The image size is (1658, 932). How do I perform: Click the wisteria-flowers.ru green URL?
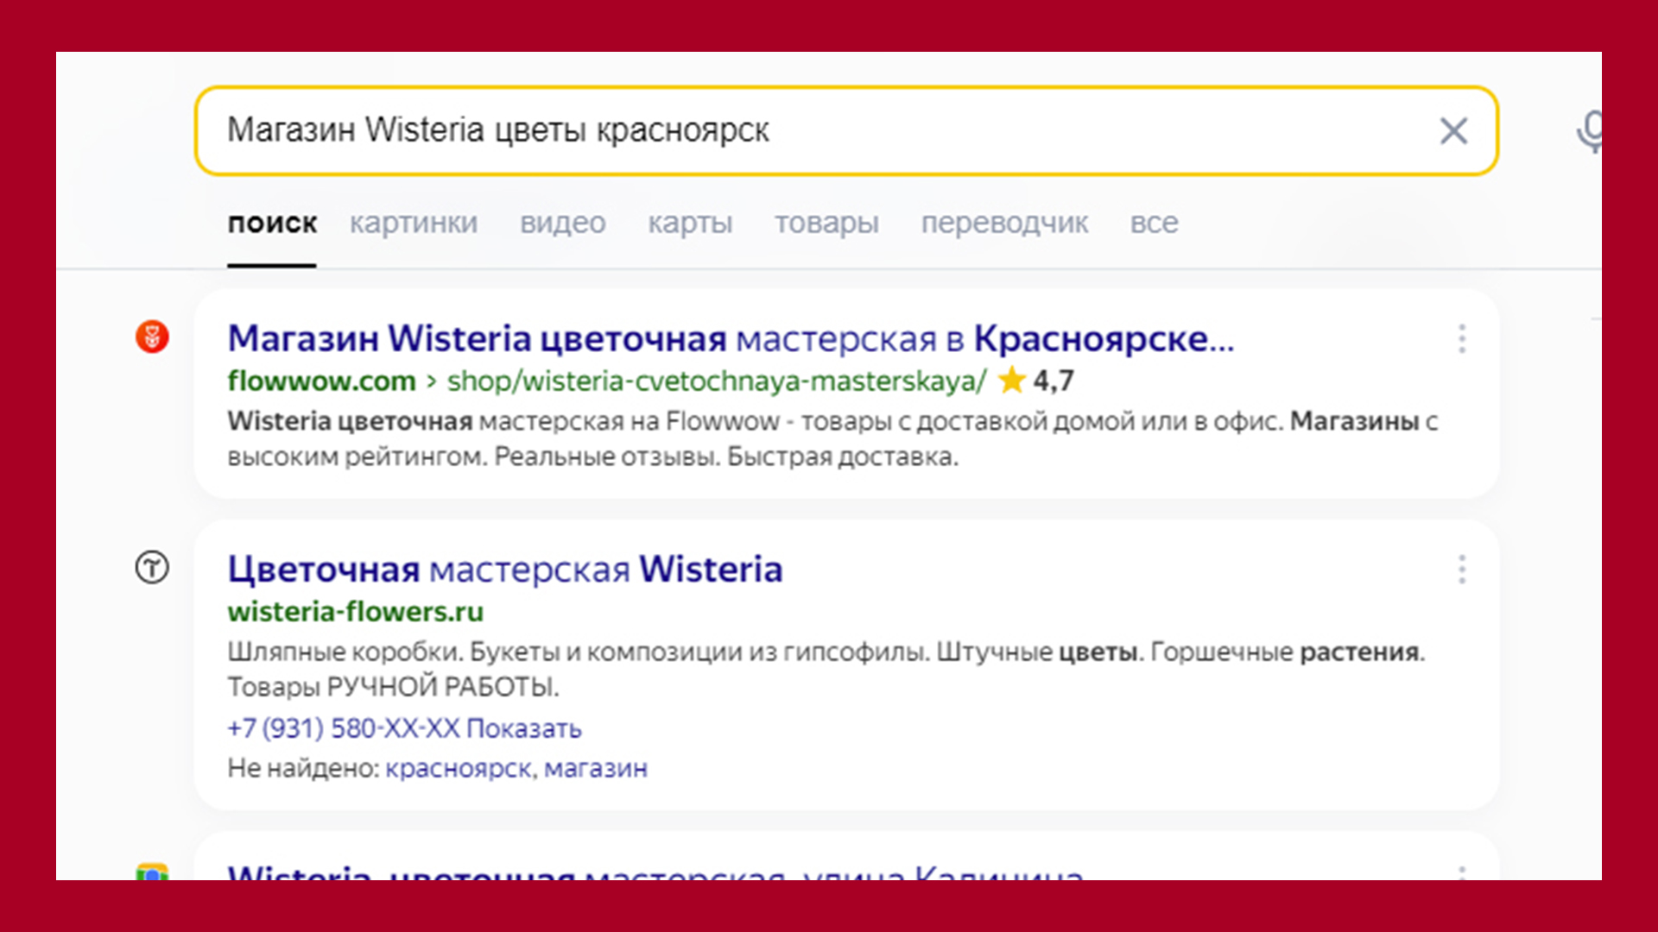pyautogui.click(x=356, y=612)
